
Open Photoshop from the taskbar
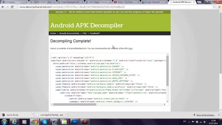[x=75, y=122]
